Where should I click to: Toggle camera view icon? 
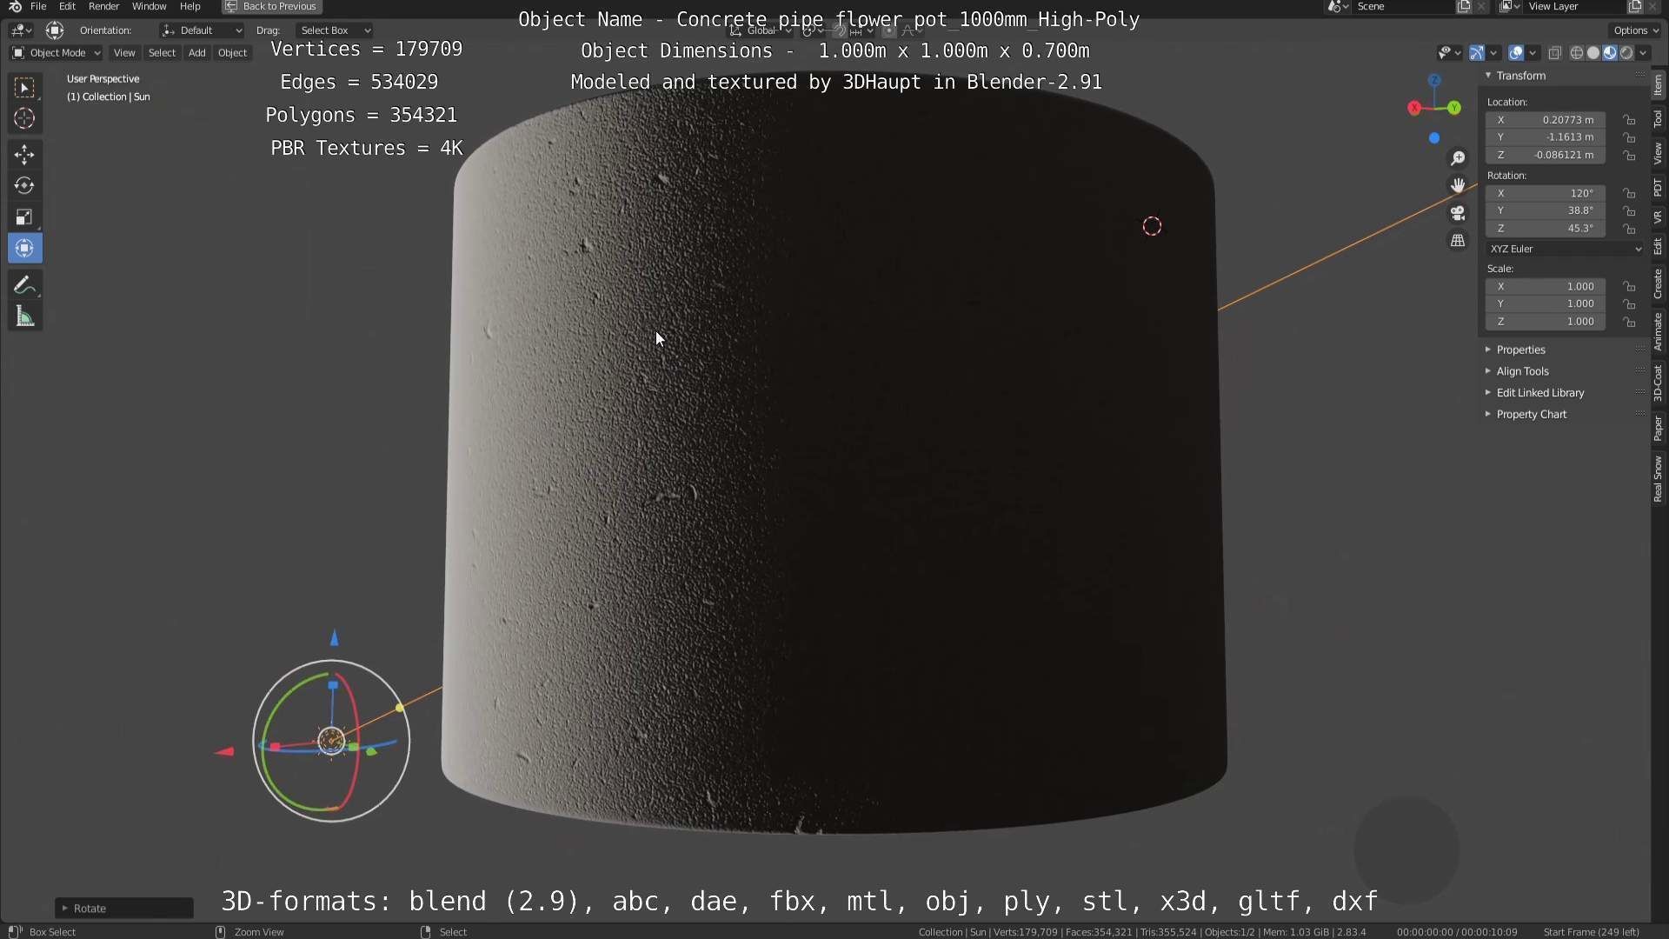pyautogui.click(x=1458, y=213)
